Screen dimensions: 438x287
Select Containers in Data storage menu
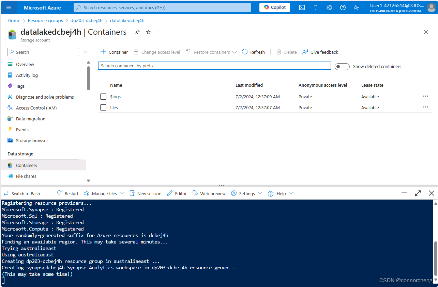(43, 165)
